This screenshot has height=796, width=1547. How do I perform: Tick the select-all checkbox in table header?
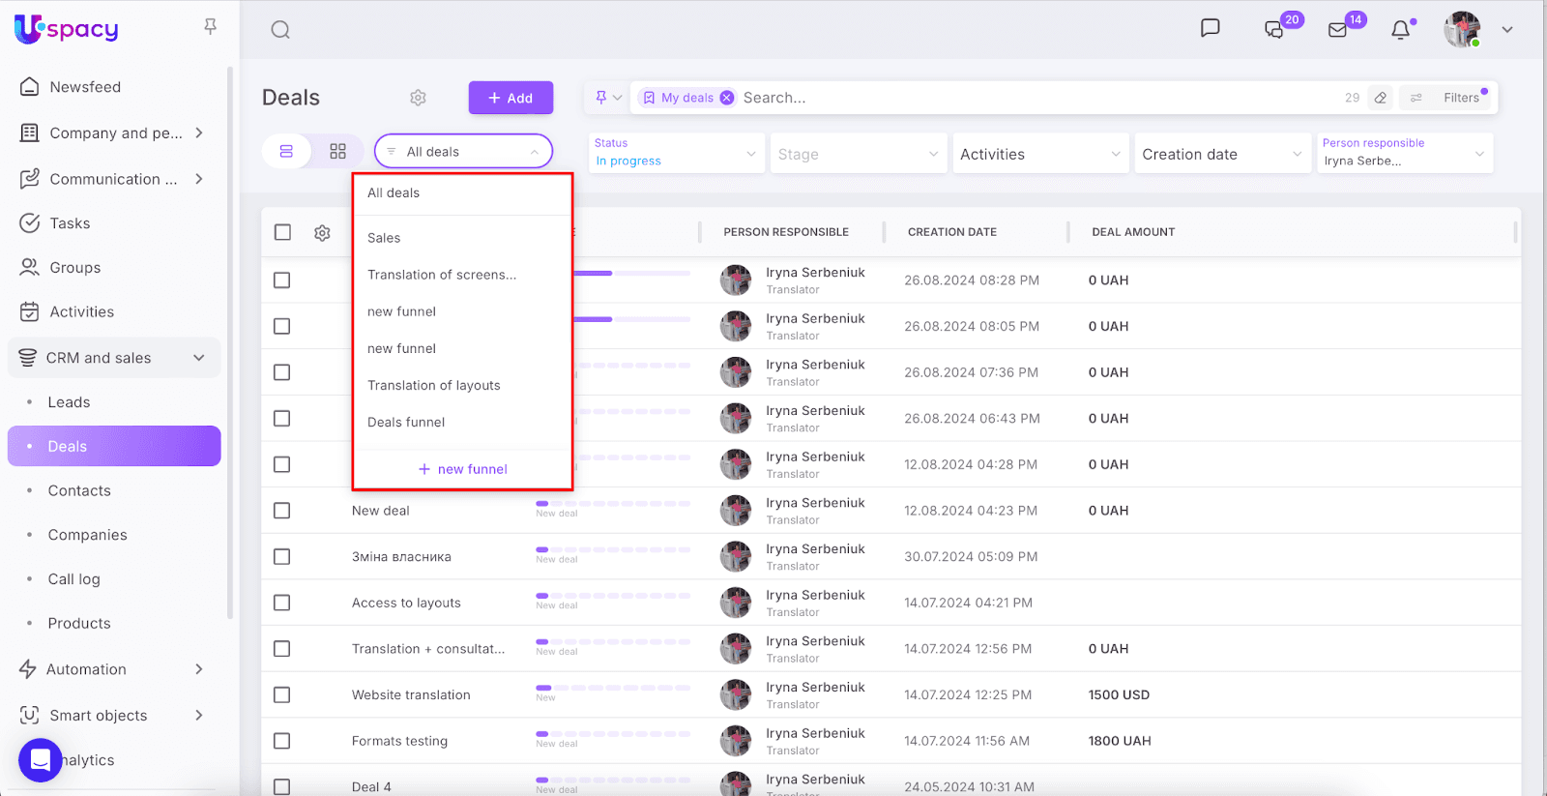coord(282,232)
